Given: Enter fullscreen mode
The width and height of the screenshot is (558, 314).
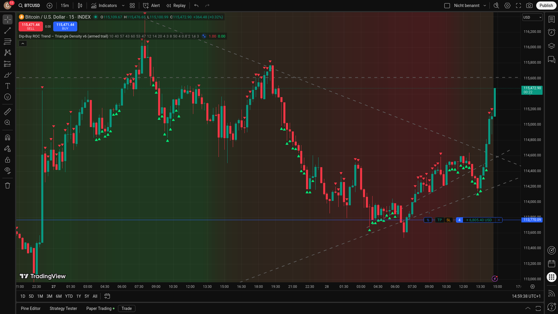Looking at the screenshot, I should tap(518, 6).
